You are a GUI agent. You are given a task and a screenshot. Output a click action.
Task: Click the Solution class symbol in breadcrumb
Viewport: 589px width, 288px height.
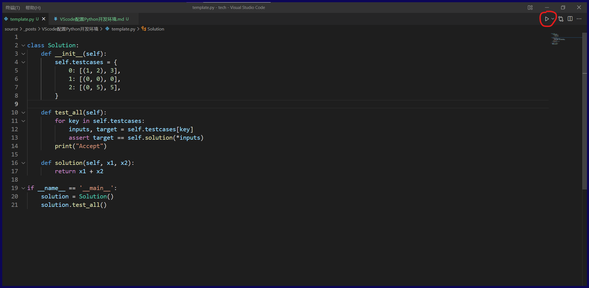(x=155, y=29)
